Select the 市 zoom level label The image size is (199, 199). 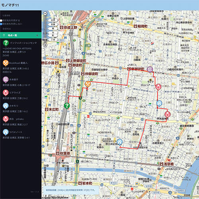point(53,32)
